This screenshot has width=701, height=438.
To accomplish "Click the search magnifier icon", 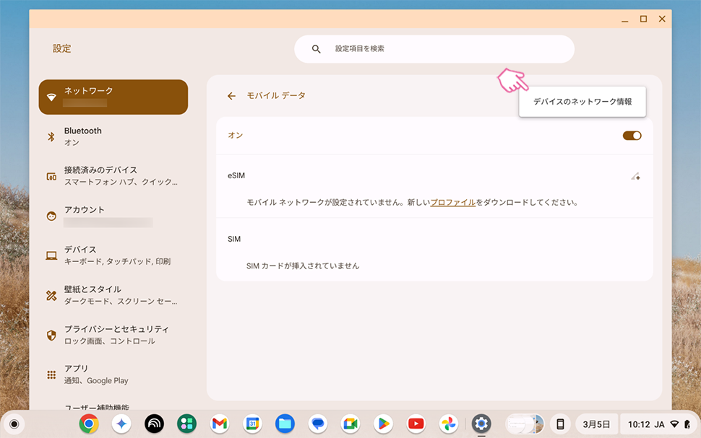I will point(316,49).
